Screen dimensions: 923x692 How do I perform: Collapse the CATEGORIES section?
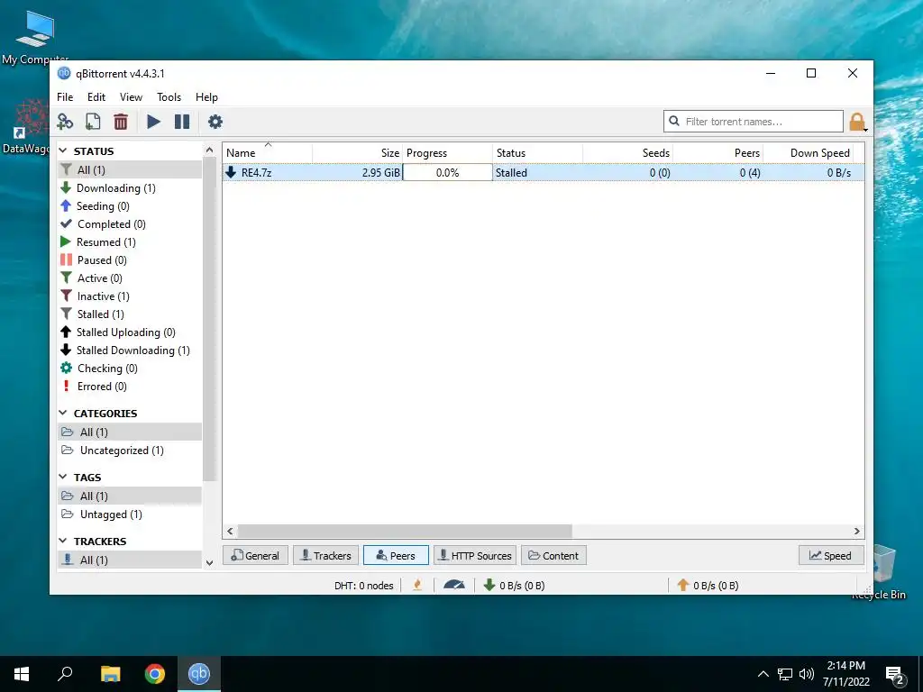click(x=63, y=414)
